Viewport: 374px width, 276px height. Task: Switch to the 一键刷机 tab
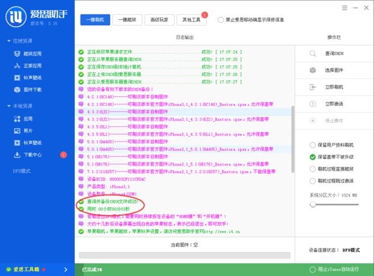(95, 20)
